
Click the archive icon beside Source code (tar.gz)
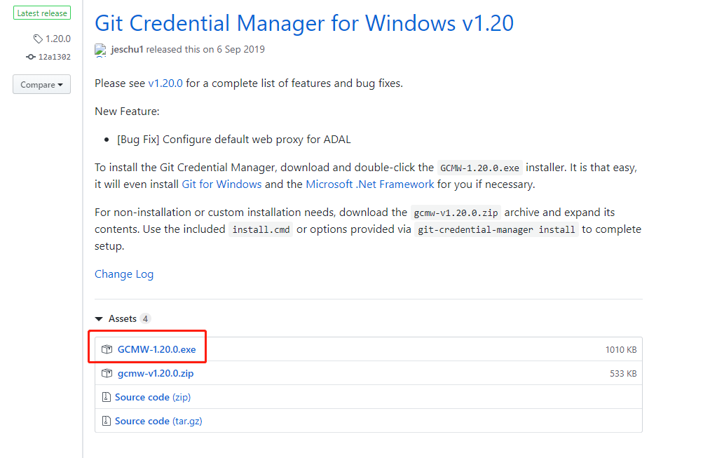107,421
